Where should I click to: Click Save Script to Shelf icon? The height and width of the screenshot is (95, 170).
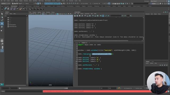click(x=82, y=16)
